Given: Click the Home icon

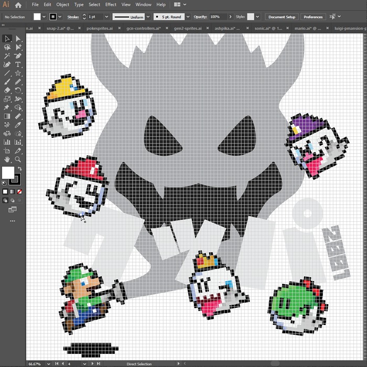Looking at the screenshot, I should [18, 5].
